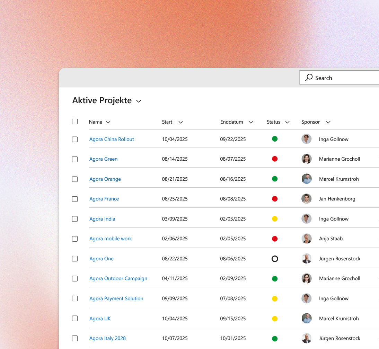Image resolution: width=379 pixels, height=349 pixels.
Task: Open the Agora India project link
Action: click(x=102, y=219)
